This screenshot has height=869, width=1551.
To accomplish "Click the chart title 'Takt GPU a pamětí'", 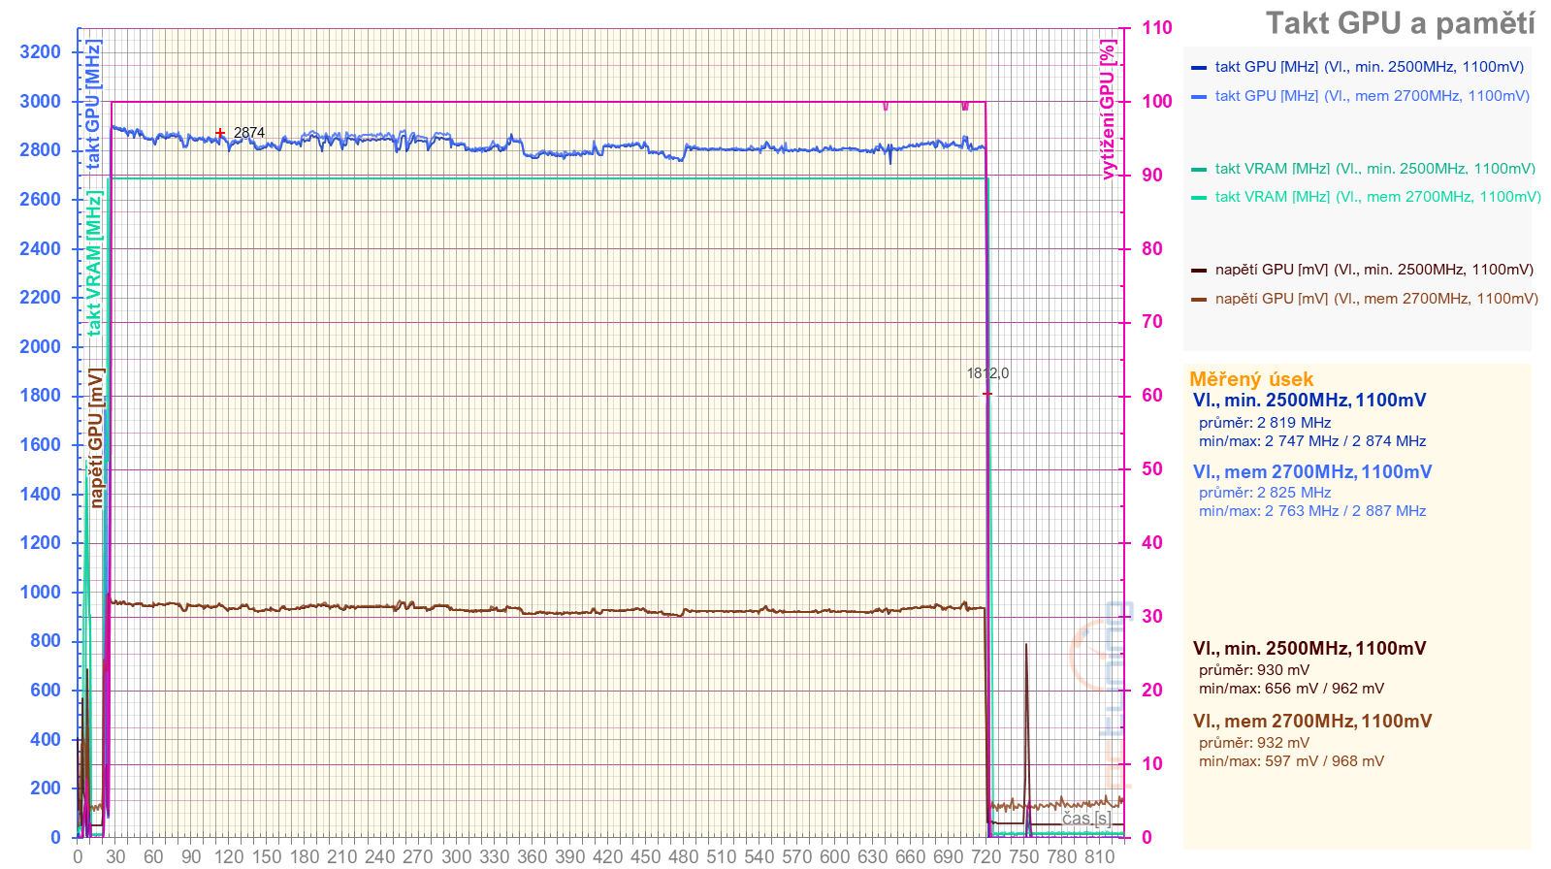I will pos(1400,23).
